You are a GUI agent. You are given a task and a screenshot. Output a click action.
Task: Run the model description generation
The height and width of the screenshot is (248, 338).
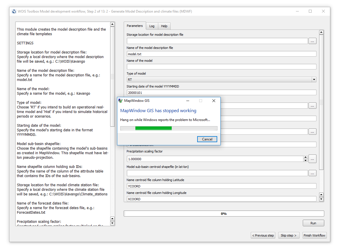click(x=313, y=223)
